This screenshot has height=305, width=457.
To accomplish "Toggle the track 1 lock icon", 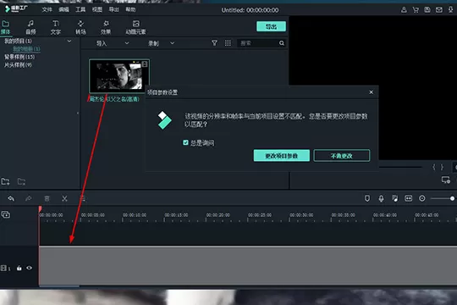I will pos(19,268).
